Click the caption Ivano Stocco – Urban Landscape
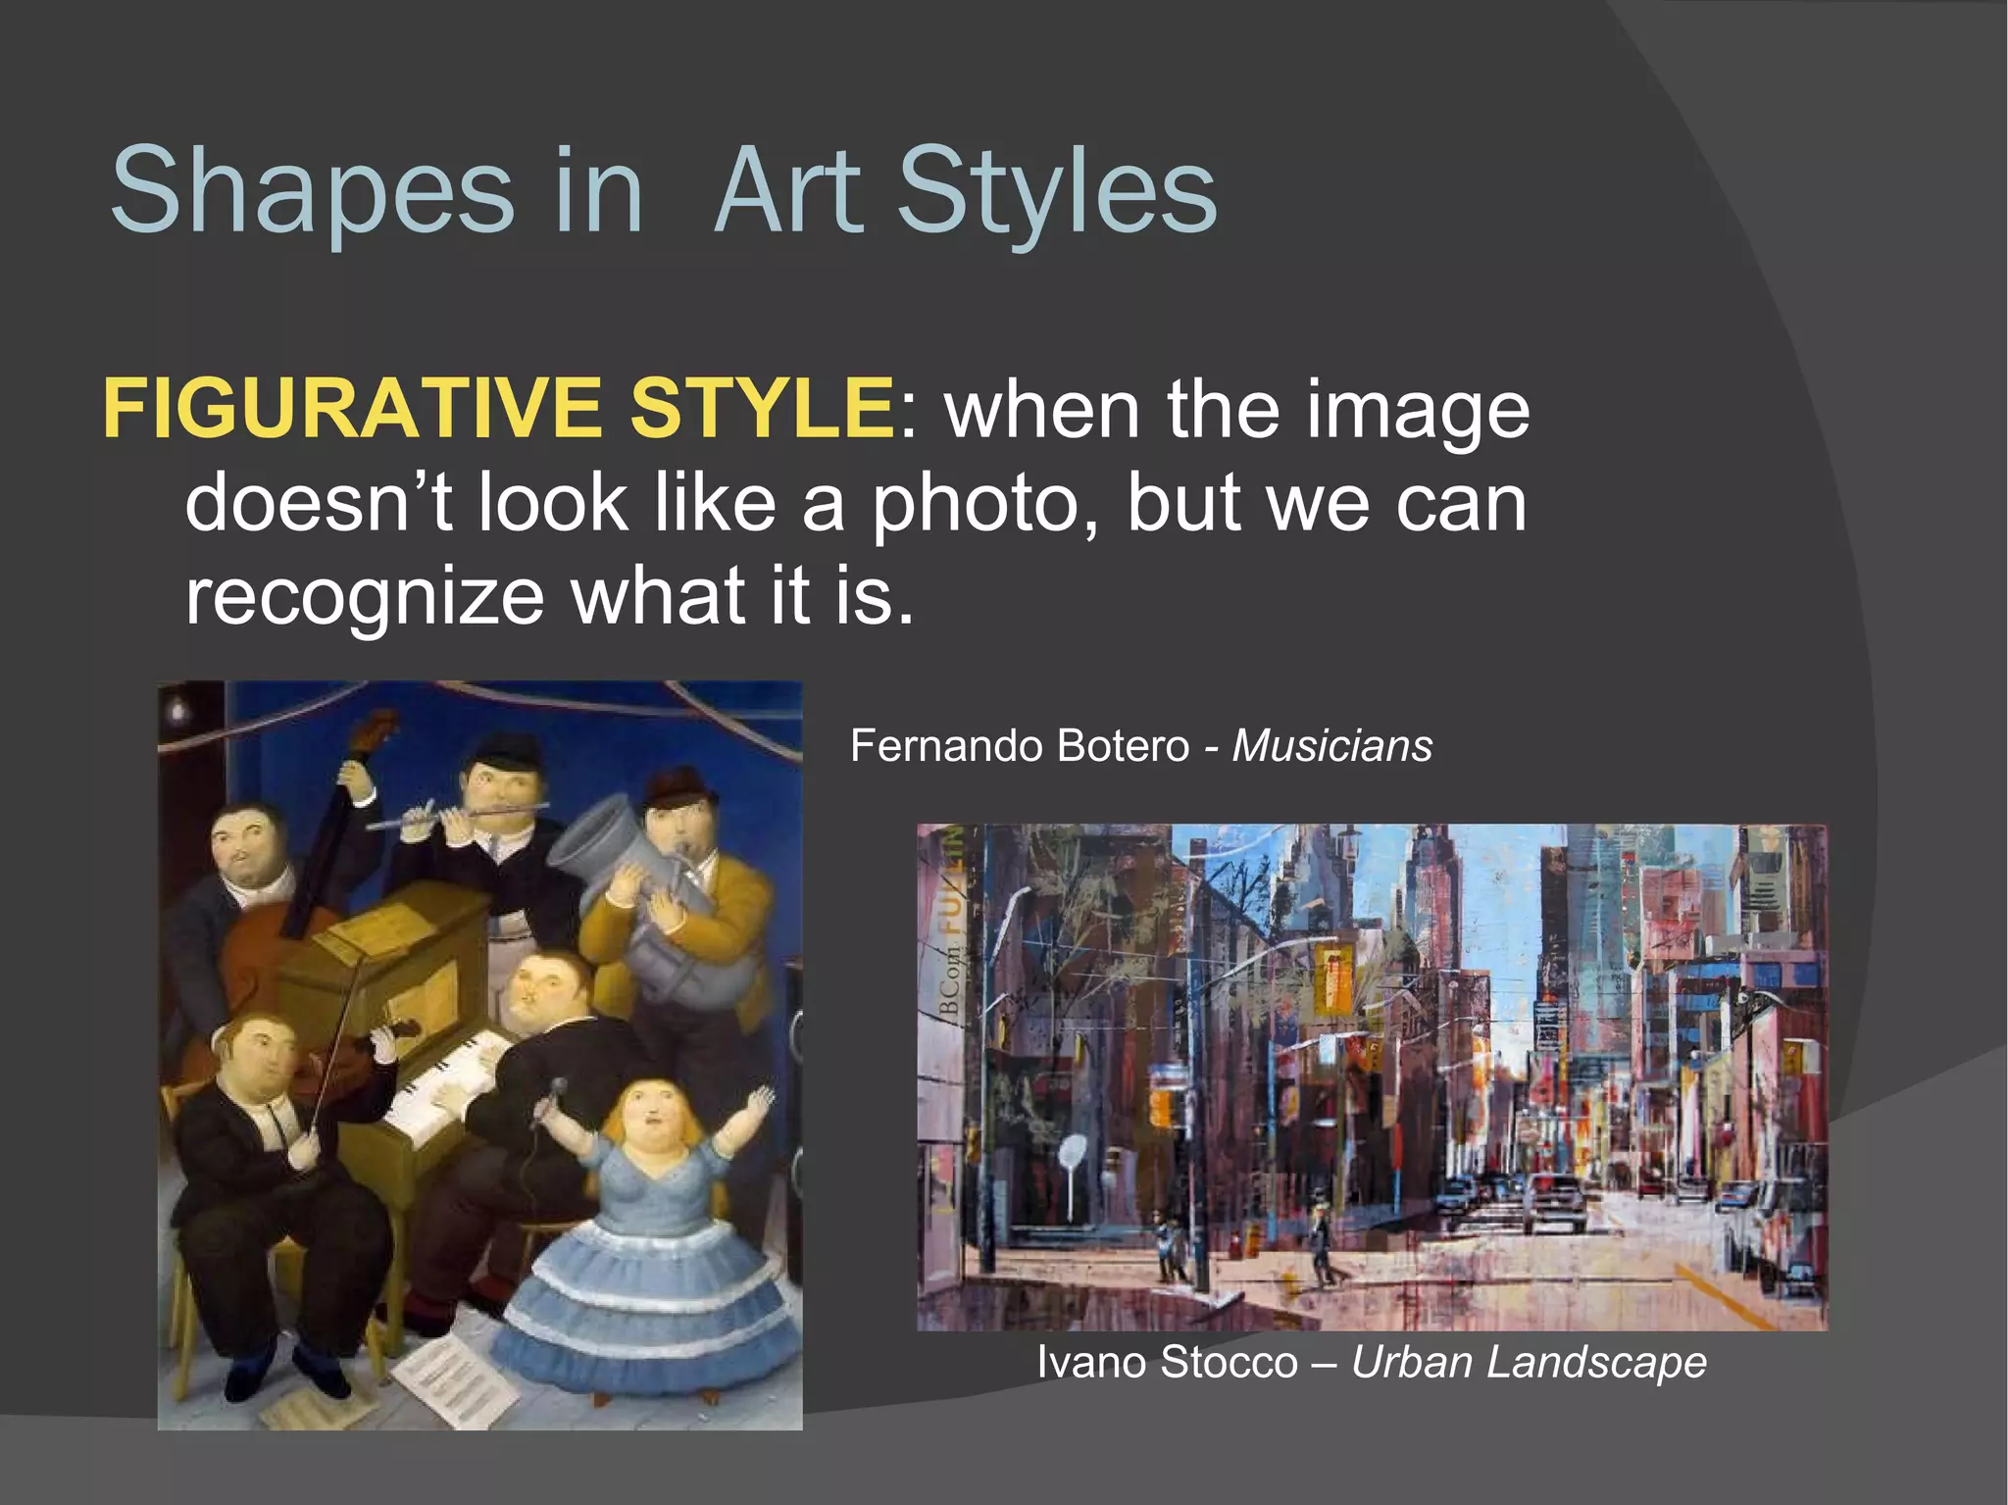This screenshot has height=1505, width=2008. pyautogui.click(x=1372, y=1363)
